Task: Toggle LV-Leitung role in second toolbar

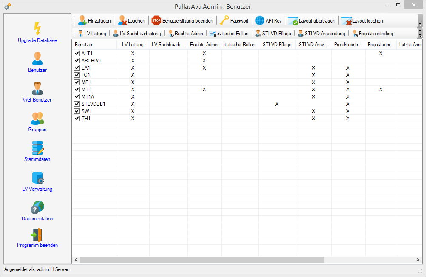Action: [92, 34]
